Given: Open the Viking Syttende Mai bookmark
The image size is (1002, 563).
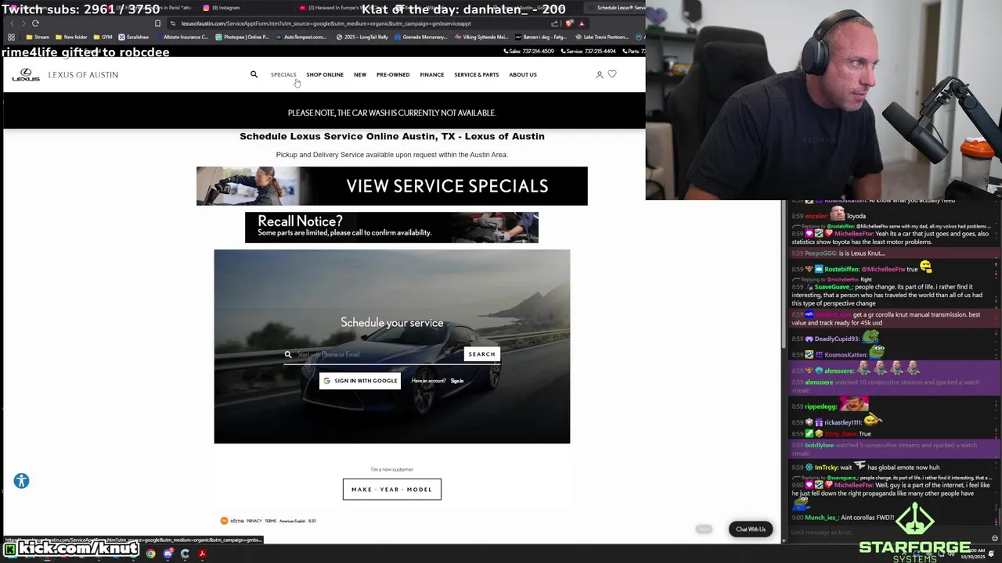Looking at the screenshot, I should (481, 37).
